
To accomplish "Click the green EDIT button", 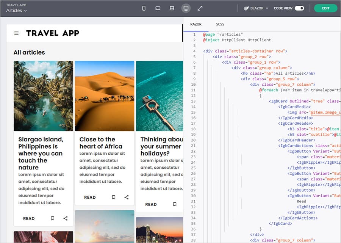I will (325, 8).
